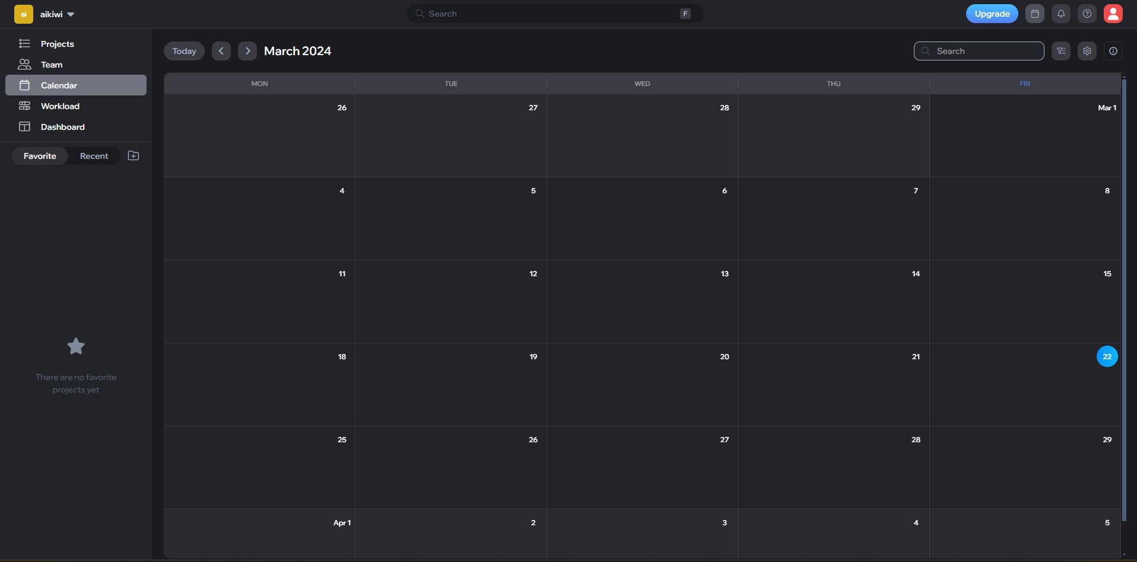Open the calendar icon in top bar
Image resolution: width=1137 pixels, height=562 pixels.
pyautogui.click(x=1035, y=14)
